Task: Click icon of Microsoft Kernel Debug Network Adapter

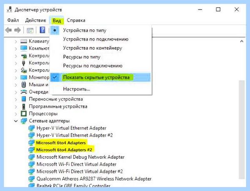Action: tap(31, 157)
